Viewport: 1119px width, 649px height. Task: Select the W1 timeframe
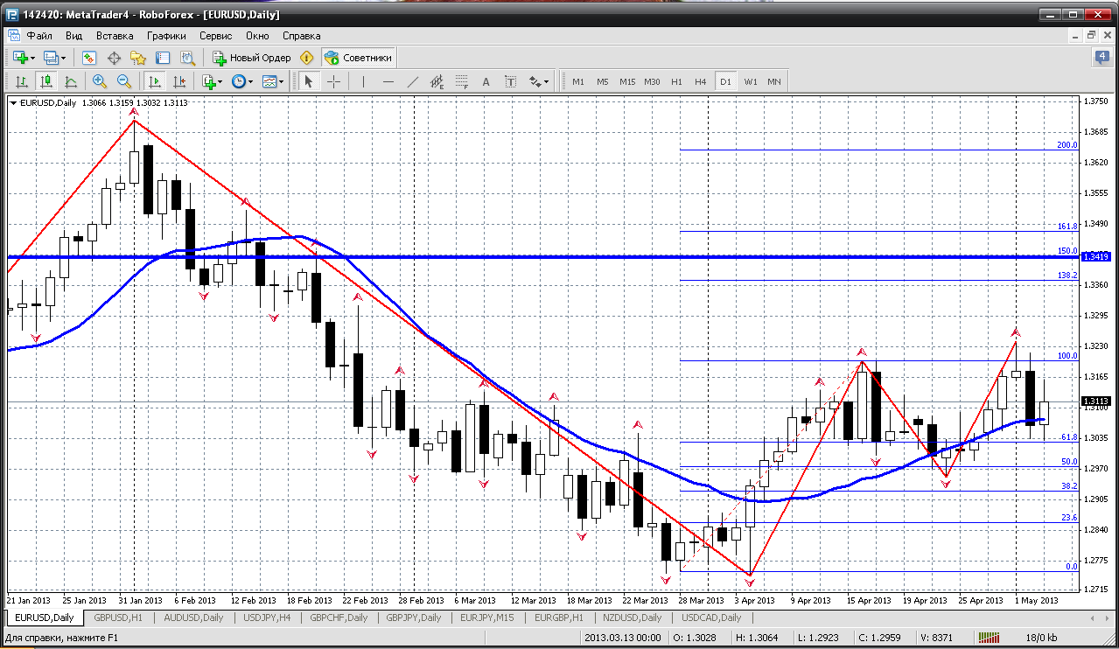tap(751, 81)
